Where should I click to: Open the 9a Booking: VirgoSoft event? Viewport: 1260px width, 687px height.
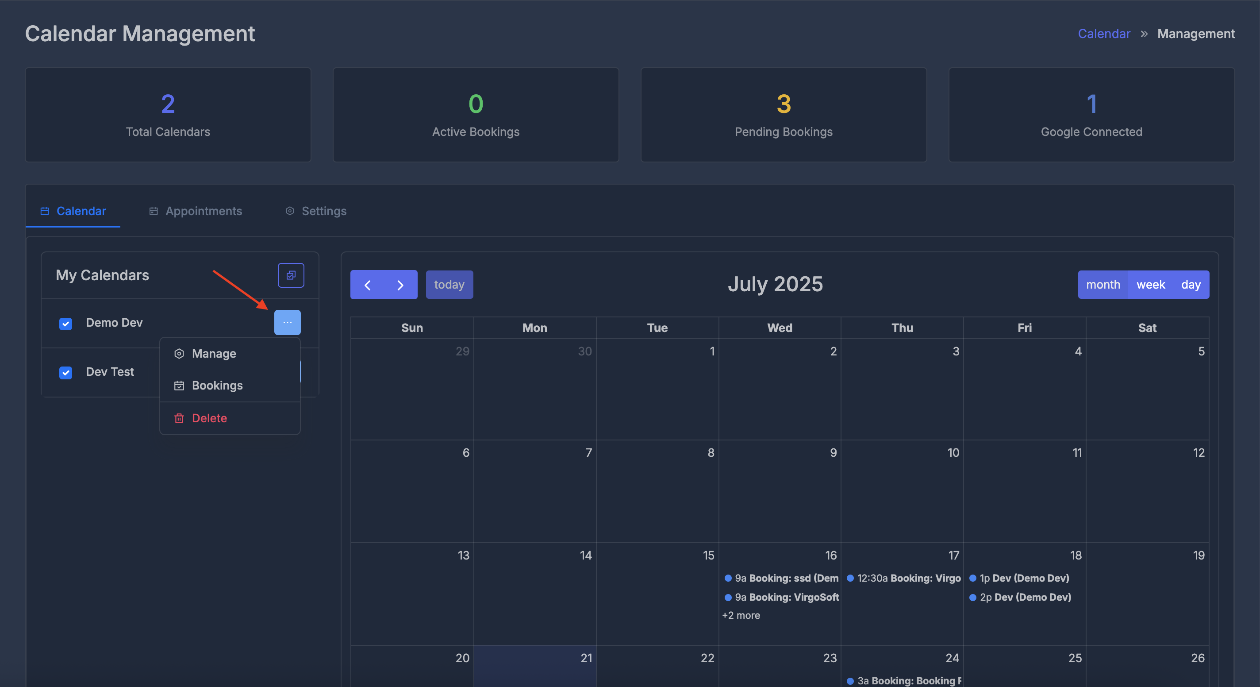781,597
